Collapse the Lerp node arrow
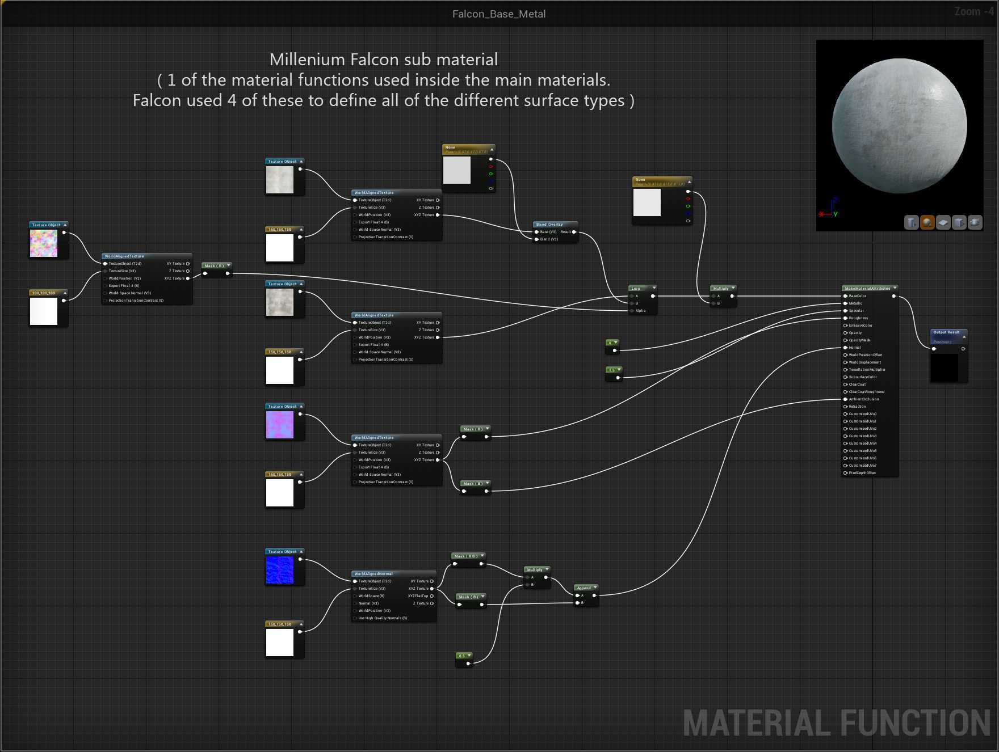This screenshot has width=999, height=752. pos(654,288)
